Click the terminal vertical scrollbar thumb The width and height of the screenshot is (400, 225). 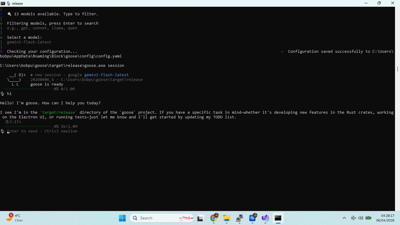(x=397, y=69)
